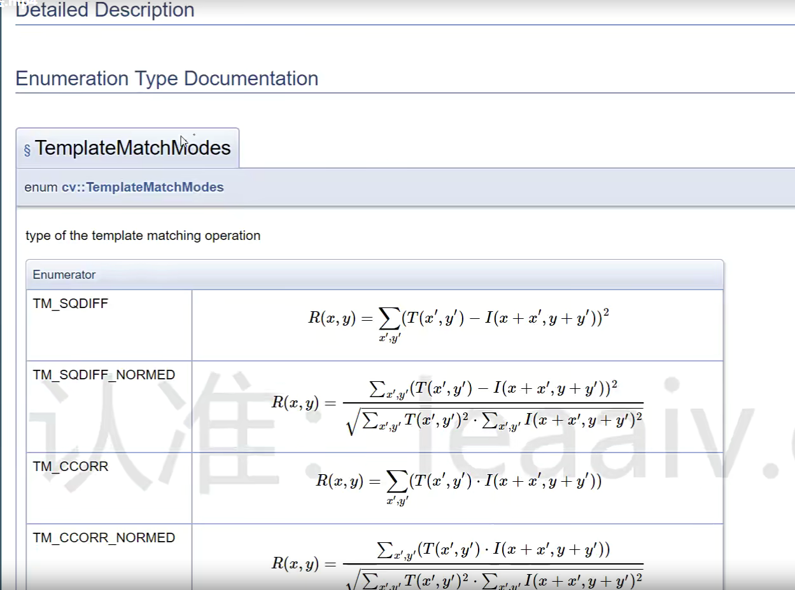
Task: Click the 'type of the template matching operation' text
Action: tap(143, 235)
